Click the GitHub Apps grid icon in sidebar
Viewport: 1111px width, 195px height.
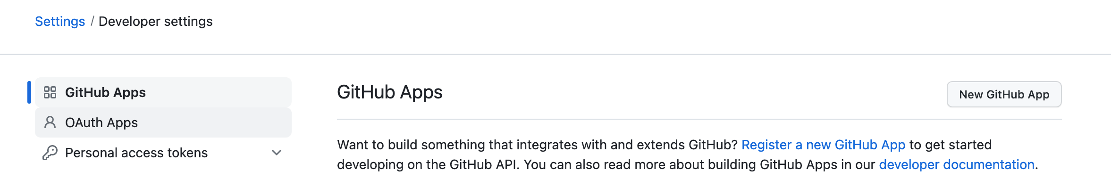point(50,92)
